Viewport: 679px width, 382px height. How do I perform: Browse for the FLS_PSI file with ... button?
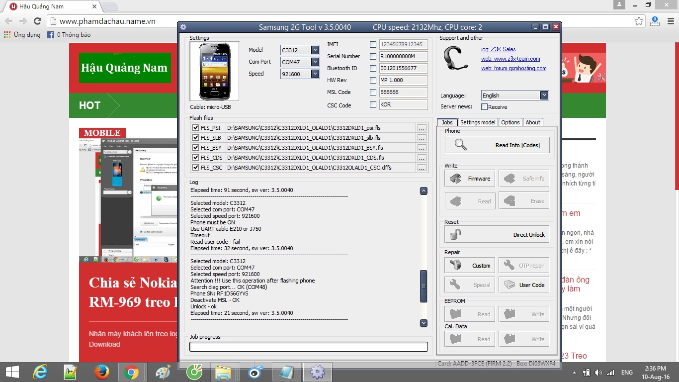point(422,128)
